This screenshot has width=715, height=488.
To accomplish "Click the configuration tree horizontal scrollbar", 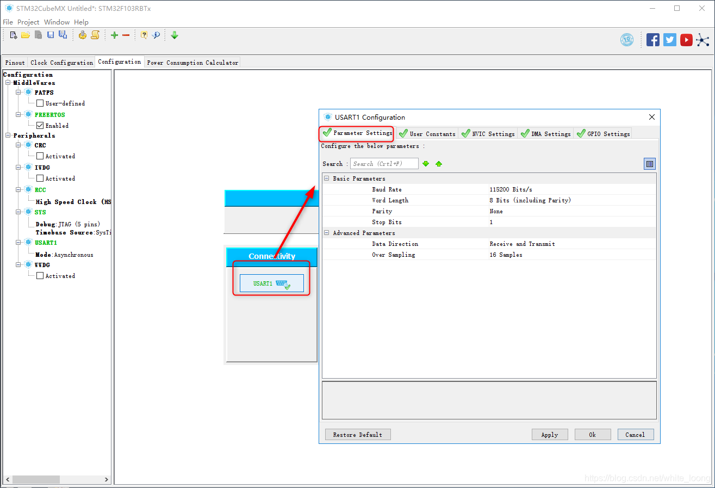I will pos(57,480).
